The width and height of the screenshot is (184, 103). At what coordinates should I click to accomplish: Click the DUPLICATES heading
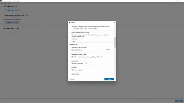tap(75, 61)
